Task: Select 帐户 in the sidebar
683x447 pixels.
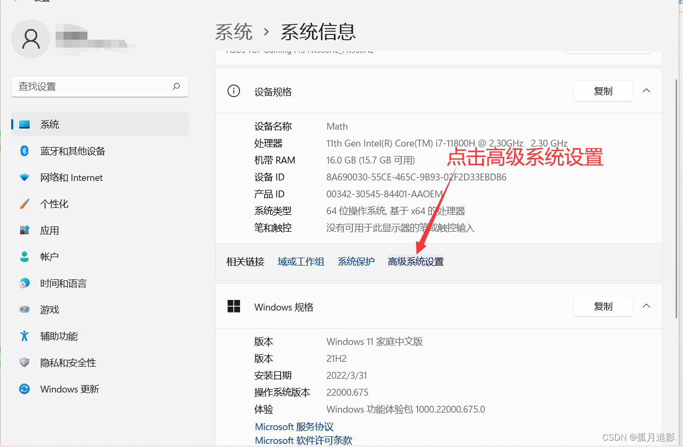Action: point(100,257)
